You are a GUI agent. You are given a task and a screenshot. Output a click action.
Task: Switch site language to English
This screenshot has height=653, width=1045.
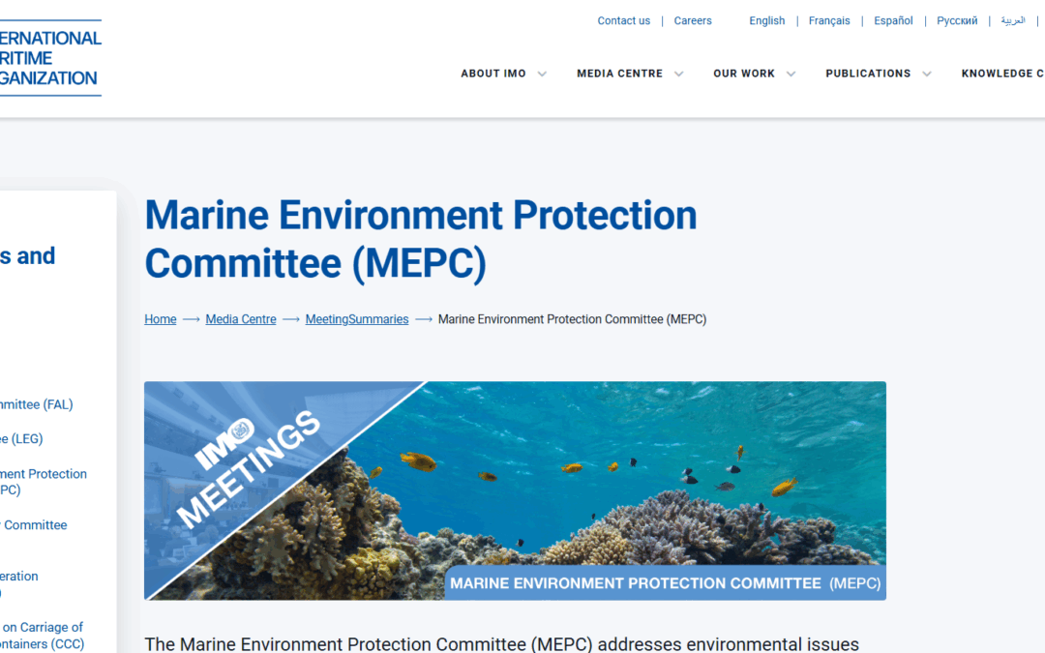(x=767, y=20)
